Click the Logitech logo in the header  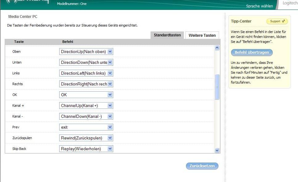click(290, 3)
